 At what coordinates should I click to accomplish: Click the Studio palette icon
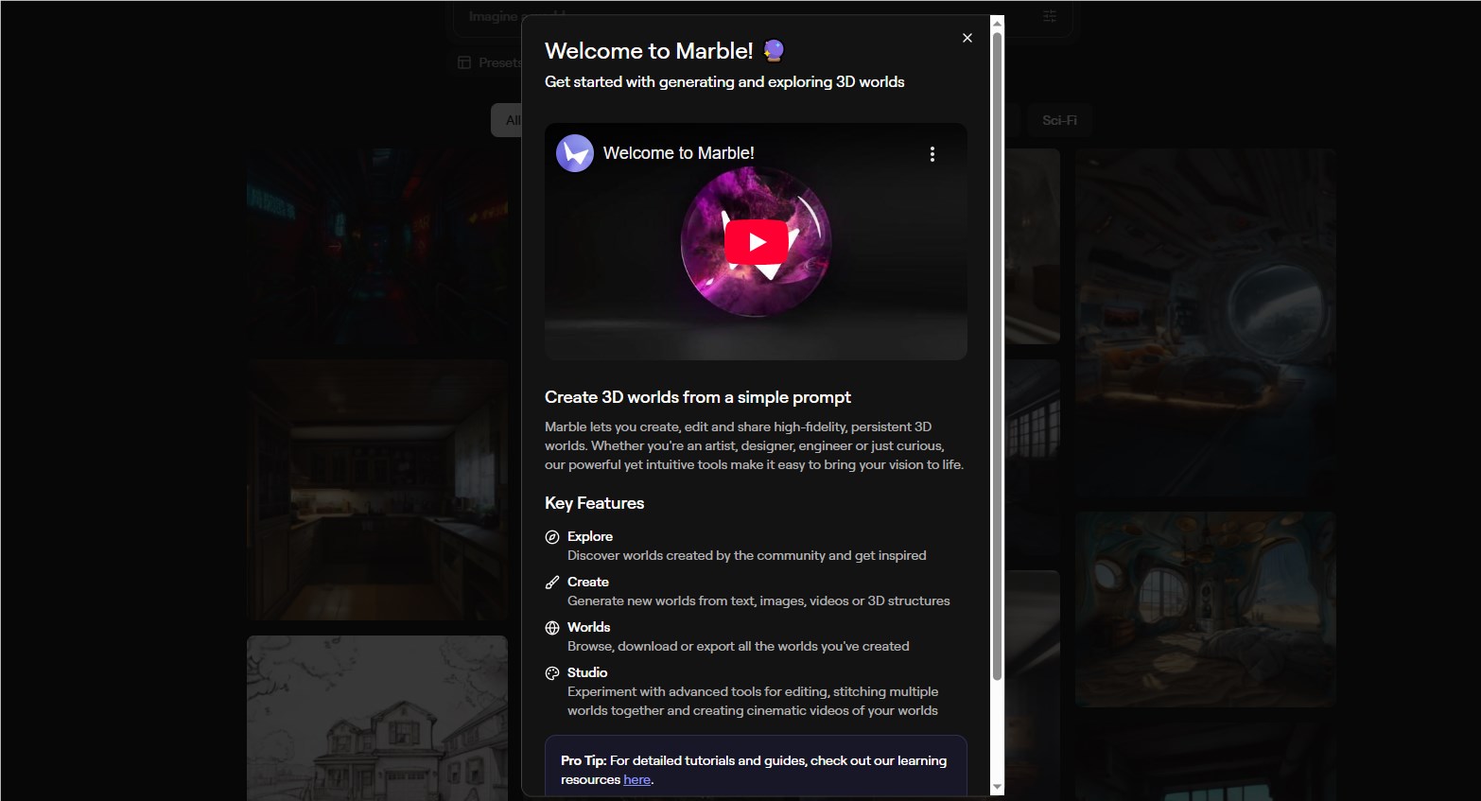tap(552, 673)
